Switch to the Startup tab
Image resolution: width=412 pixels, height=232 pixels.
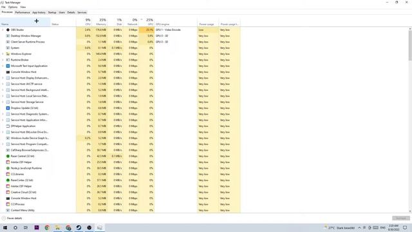(52, 12)
